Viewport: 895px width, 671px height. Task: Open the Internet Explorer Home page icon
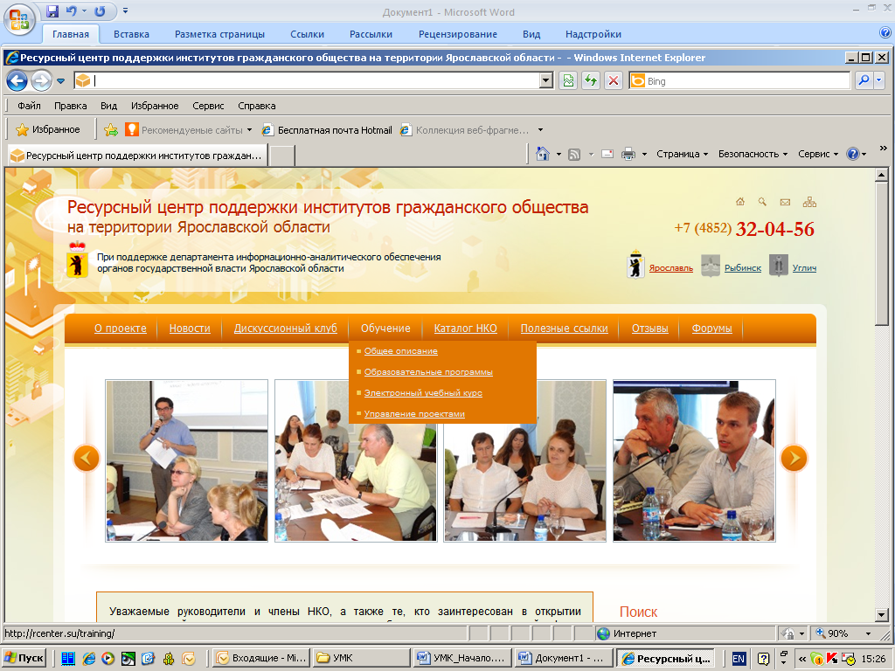(x=542, y=154)
